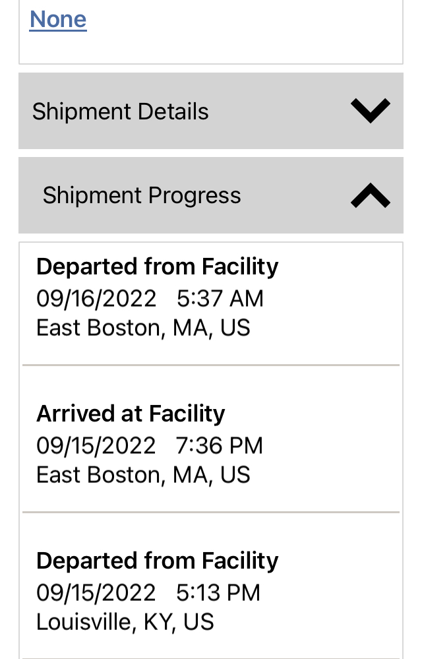Select the 7:36 PM timestamp

(220, 445)
